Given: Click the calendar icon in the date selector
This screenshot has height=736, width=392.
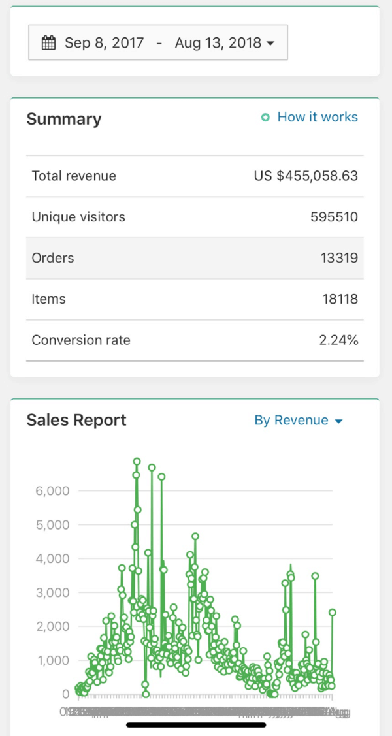Looking at the screenshot, I should pyautogui.click(x=48, y=42).
